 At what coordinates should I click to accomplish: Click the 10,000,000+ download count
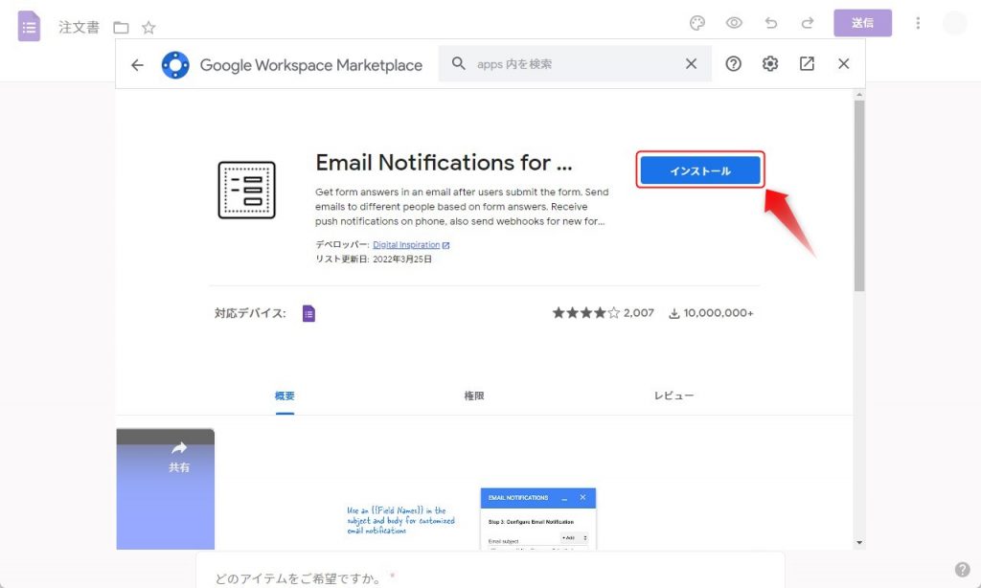[x=711, y=313]
